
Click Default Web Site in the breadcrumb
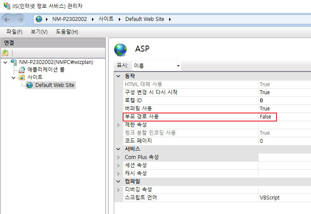coord(144,19)
